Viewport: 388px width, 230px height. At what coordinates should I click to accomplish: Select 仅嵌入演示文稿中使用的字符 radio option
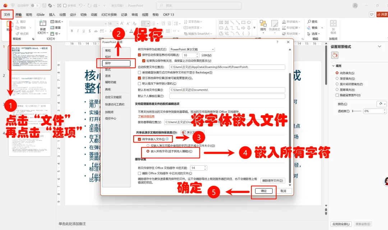point(148,146)
